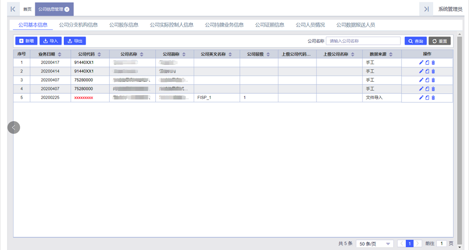Click the edit pencil icon in row 5

[x=421, y=98]
